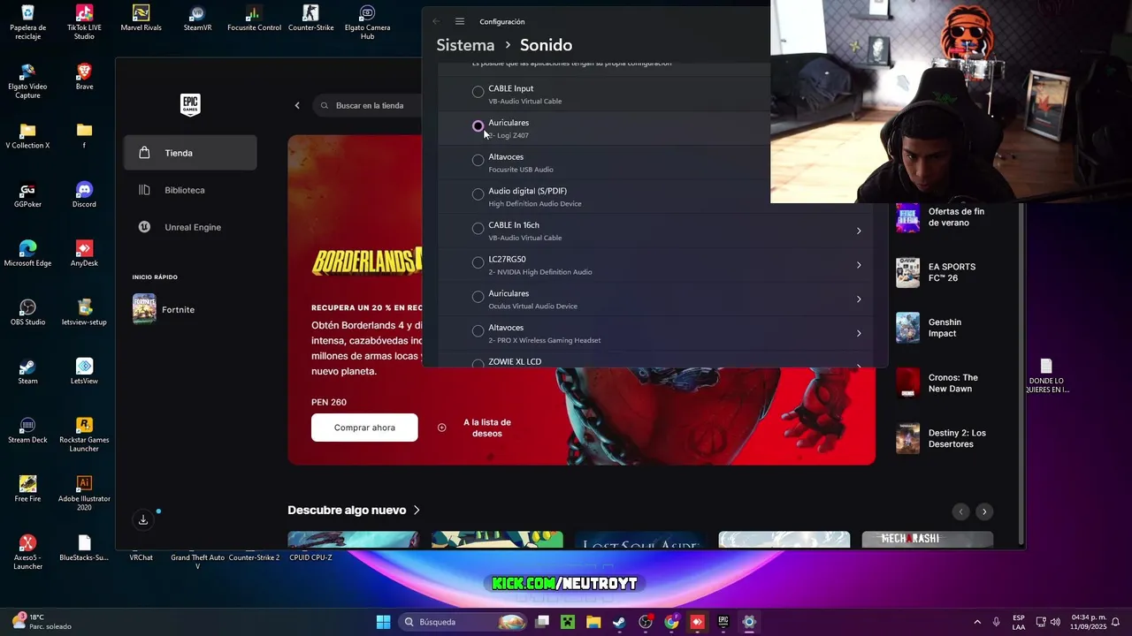Screen dimensions: 1132x636
Task: Add Borderlands to lista de deseos
Action: pyautogui.click(x=478, y=428)
